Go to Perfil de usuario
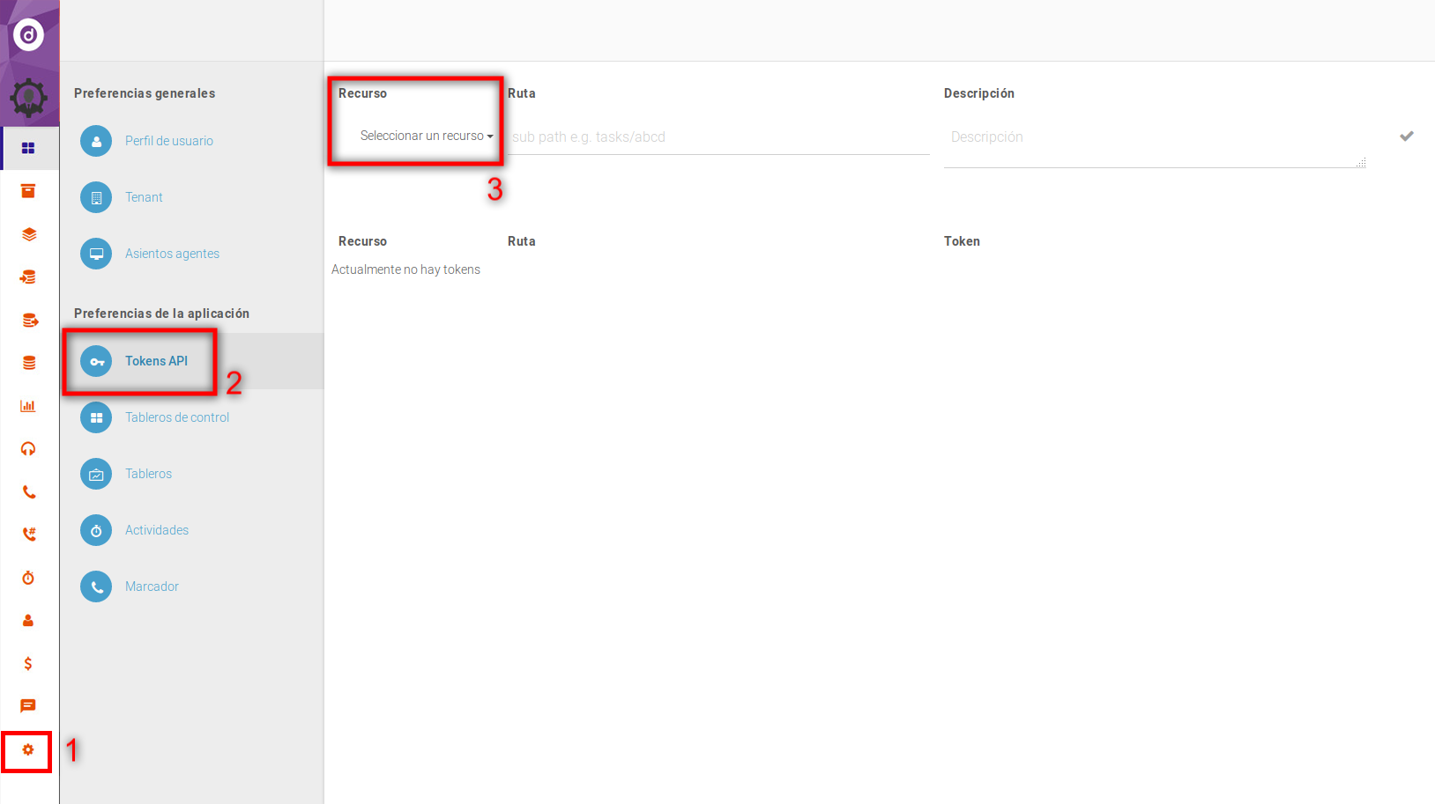The height and width of the screenshot is (804, 1435). click(x=168, y=141)
